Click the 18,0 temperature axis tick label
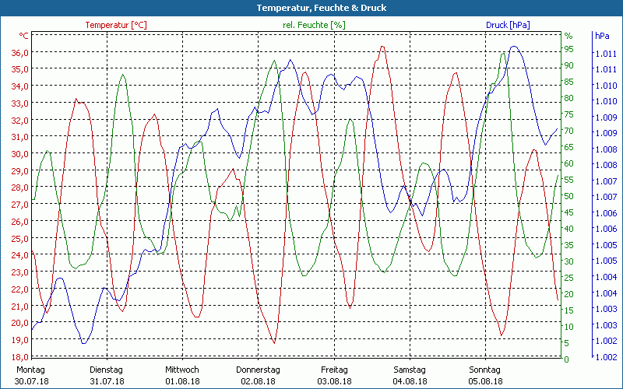This screenshot has height=389, width=623. (x=20, y=356)
